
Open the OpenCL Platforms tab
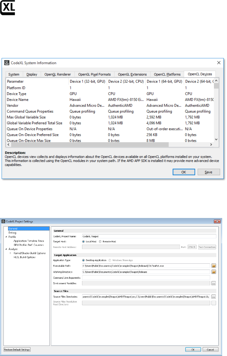167,74
